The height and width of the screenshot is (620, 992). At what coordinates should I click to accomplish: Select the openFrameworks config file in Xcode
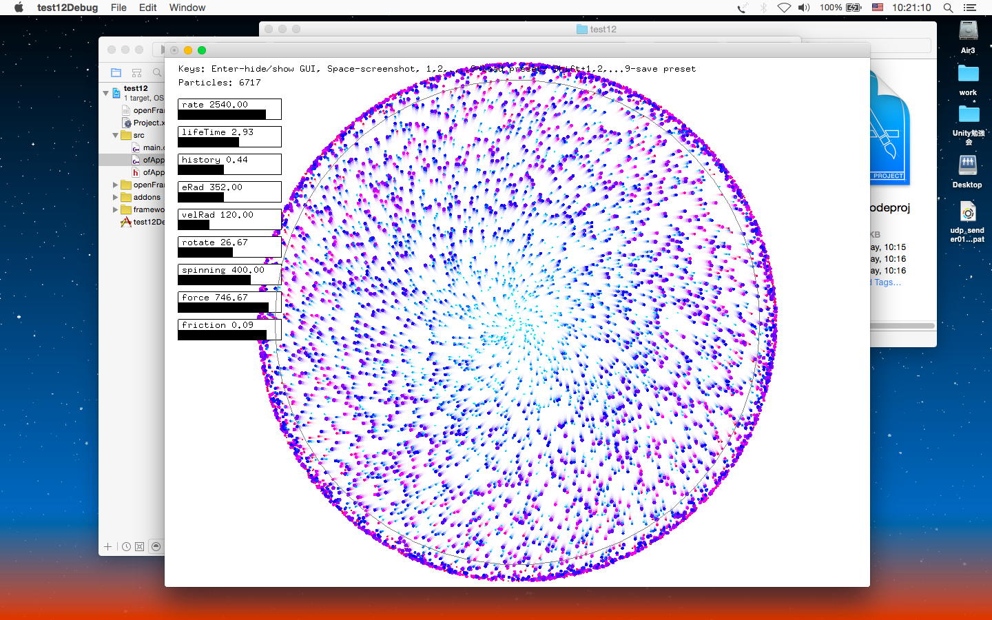(143, 110)
